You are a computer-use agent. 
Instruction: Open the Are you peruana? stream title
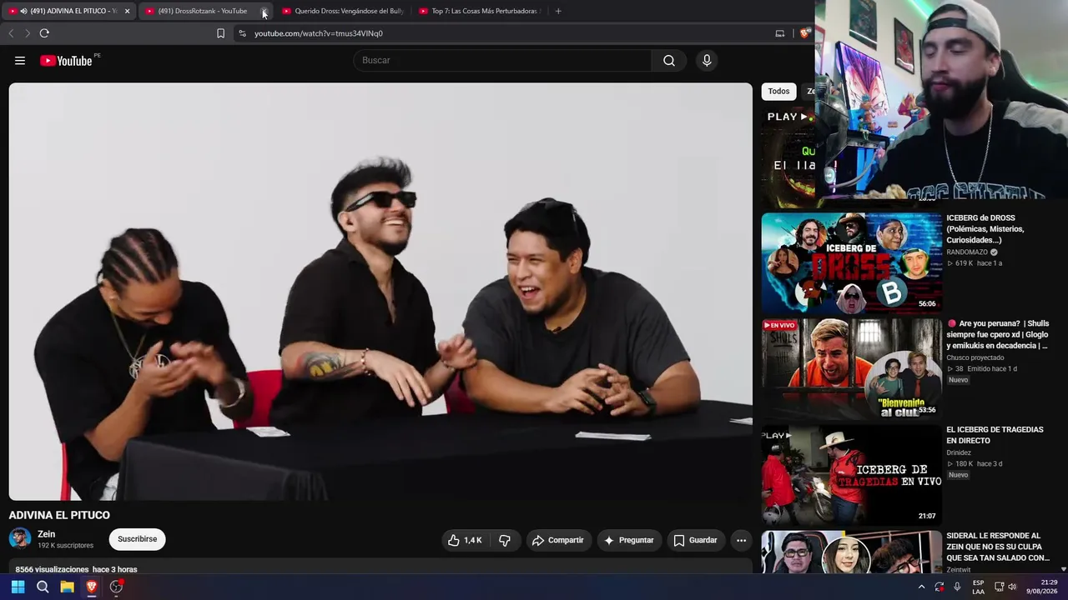[x=998, y=334]
